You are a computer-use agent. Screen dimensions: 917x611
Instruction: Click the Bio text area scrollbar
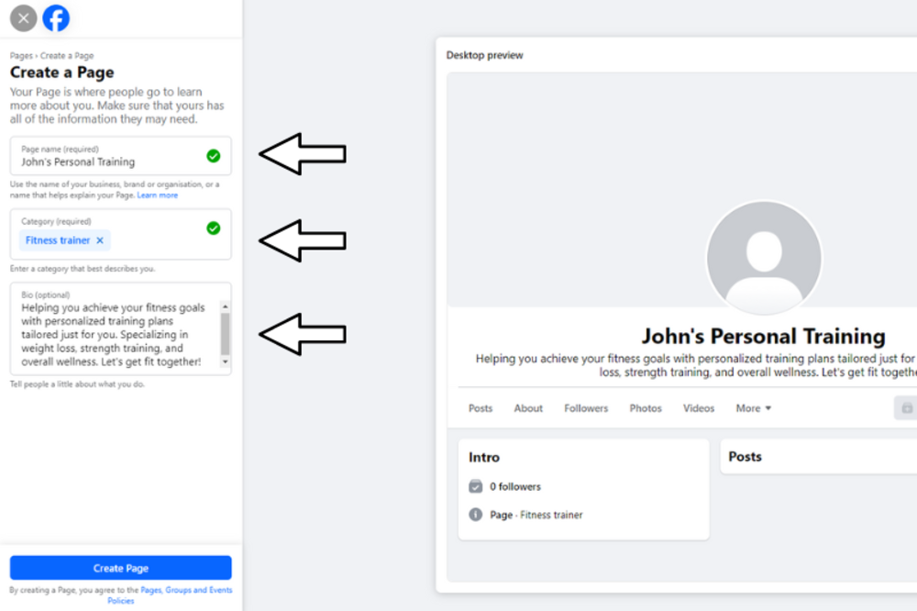coord(225,330)
